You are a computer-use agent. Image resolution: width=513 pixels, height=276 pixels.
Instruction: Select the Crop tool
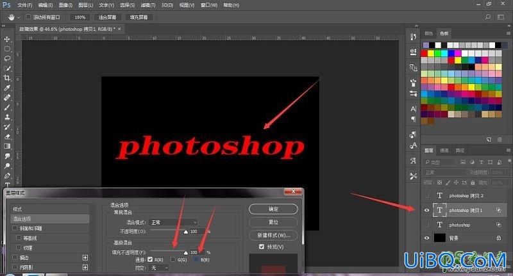(7, 78)
